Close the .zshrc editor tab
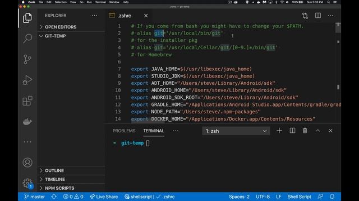Screen dimensions: 359x201 point(146,16)
